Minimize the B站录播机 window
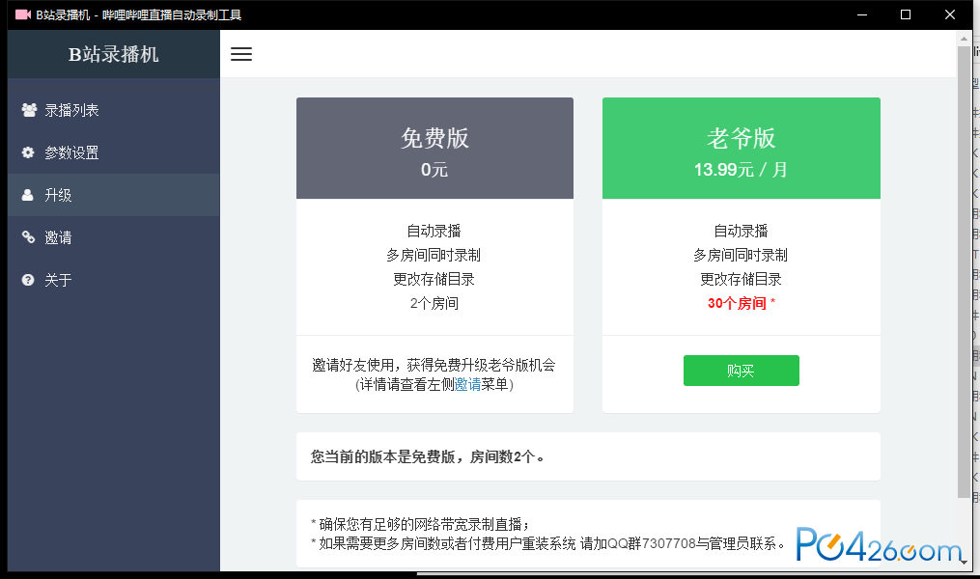 pos(862,14)
